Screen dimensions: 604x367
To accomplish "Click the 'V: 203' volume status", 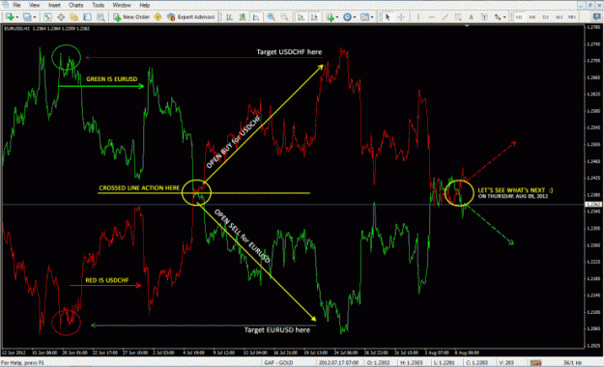I will [x=506, y=362].
